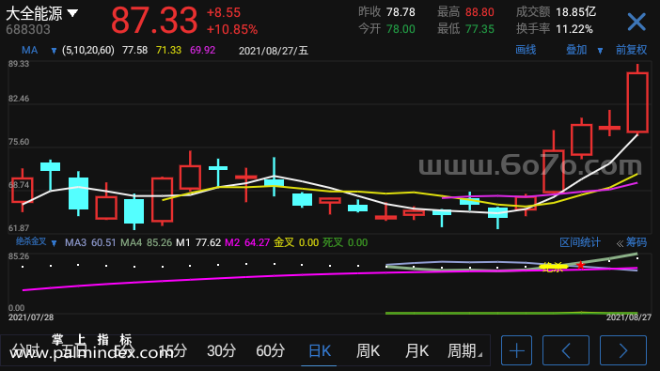Click the red star marker on the indicator
Screen dimensions: 660x371
point(580,265)
